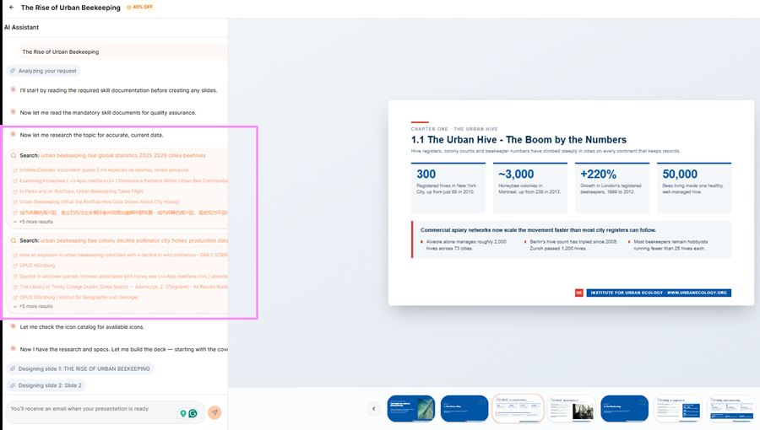This screenshot has height=430, width=760.
Task: Expand '+5 more results' under the second search
Action: (33, 306)
